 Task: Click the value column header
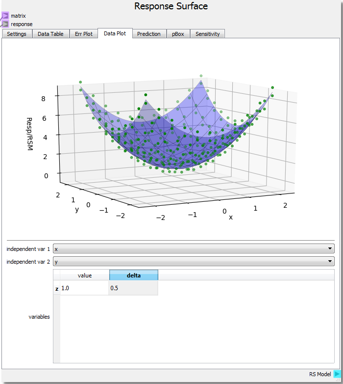pyautogui.click(x=84, y=275)
